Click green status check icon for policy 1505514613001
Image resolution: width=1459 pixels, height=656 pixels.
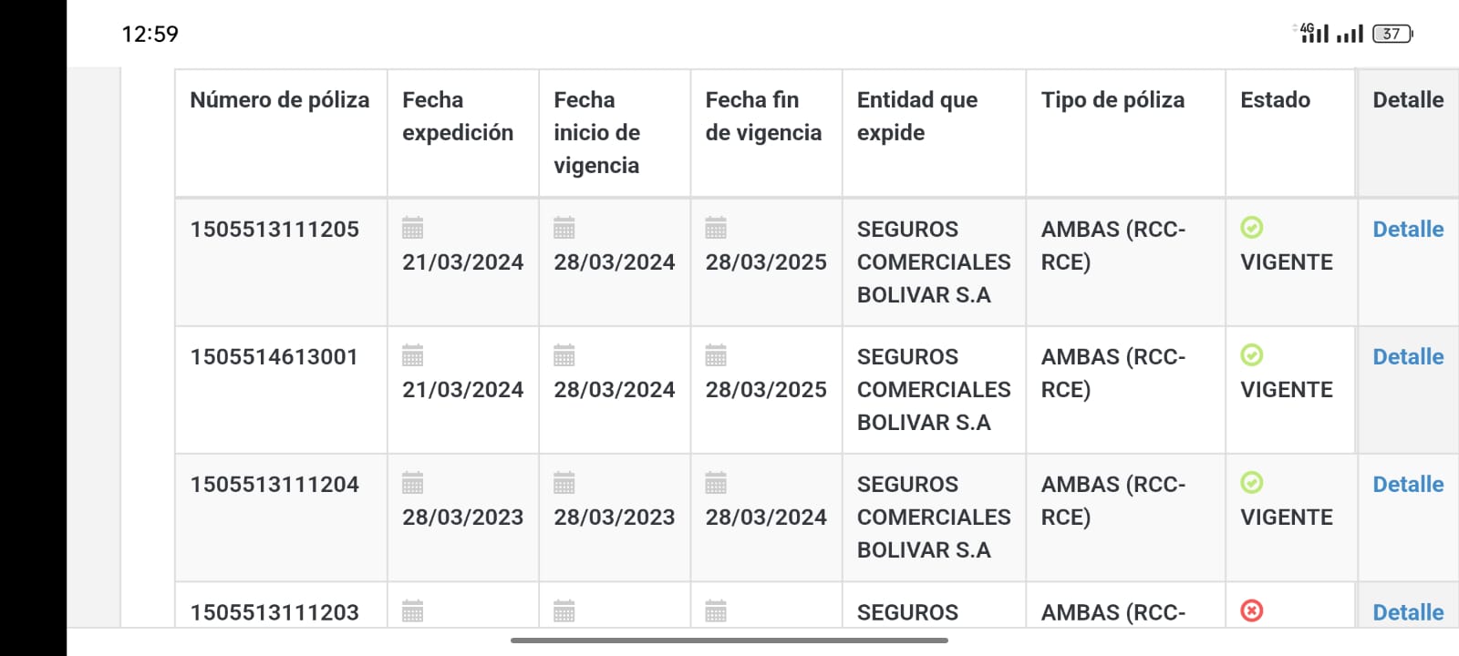1252,355
